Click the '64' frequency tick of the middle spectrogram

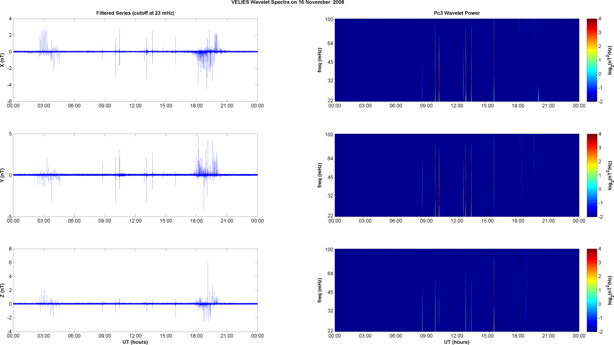pyautogui.click(x=330, y=159)
